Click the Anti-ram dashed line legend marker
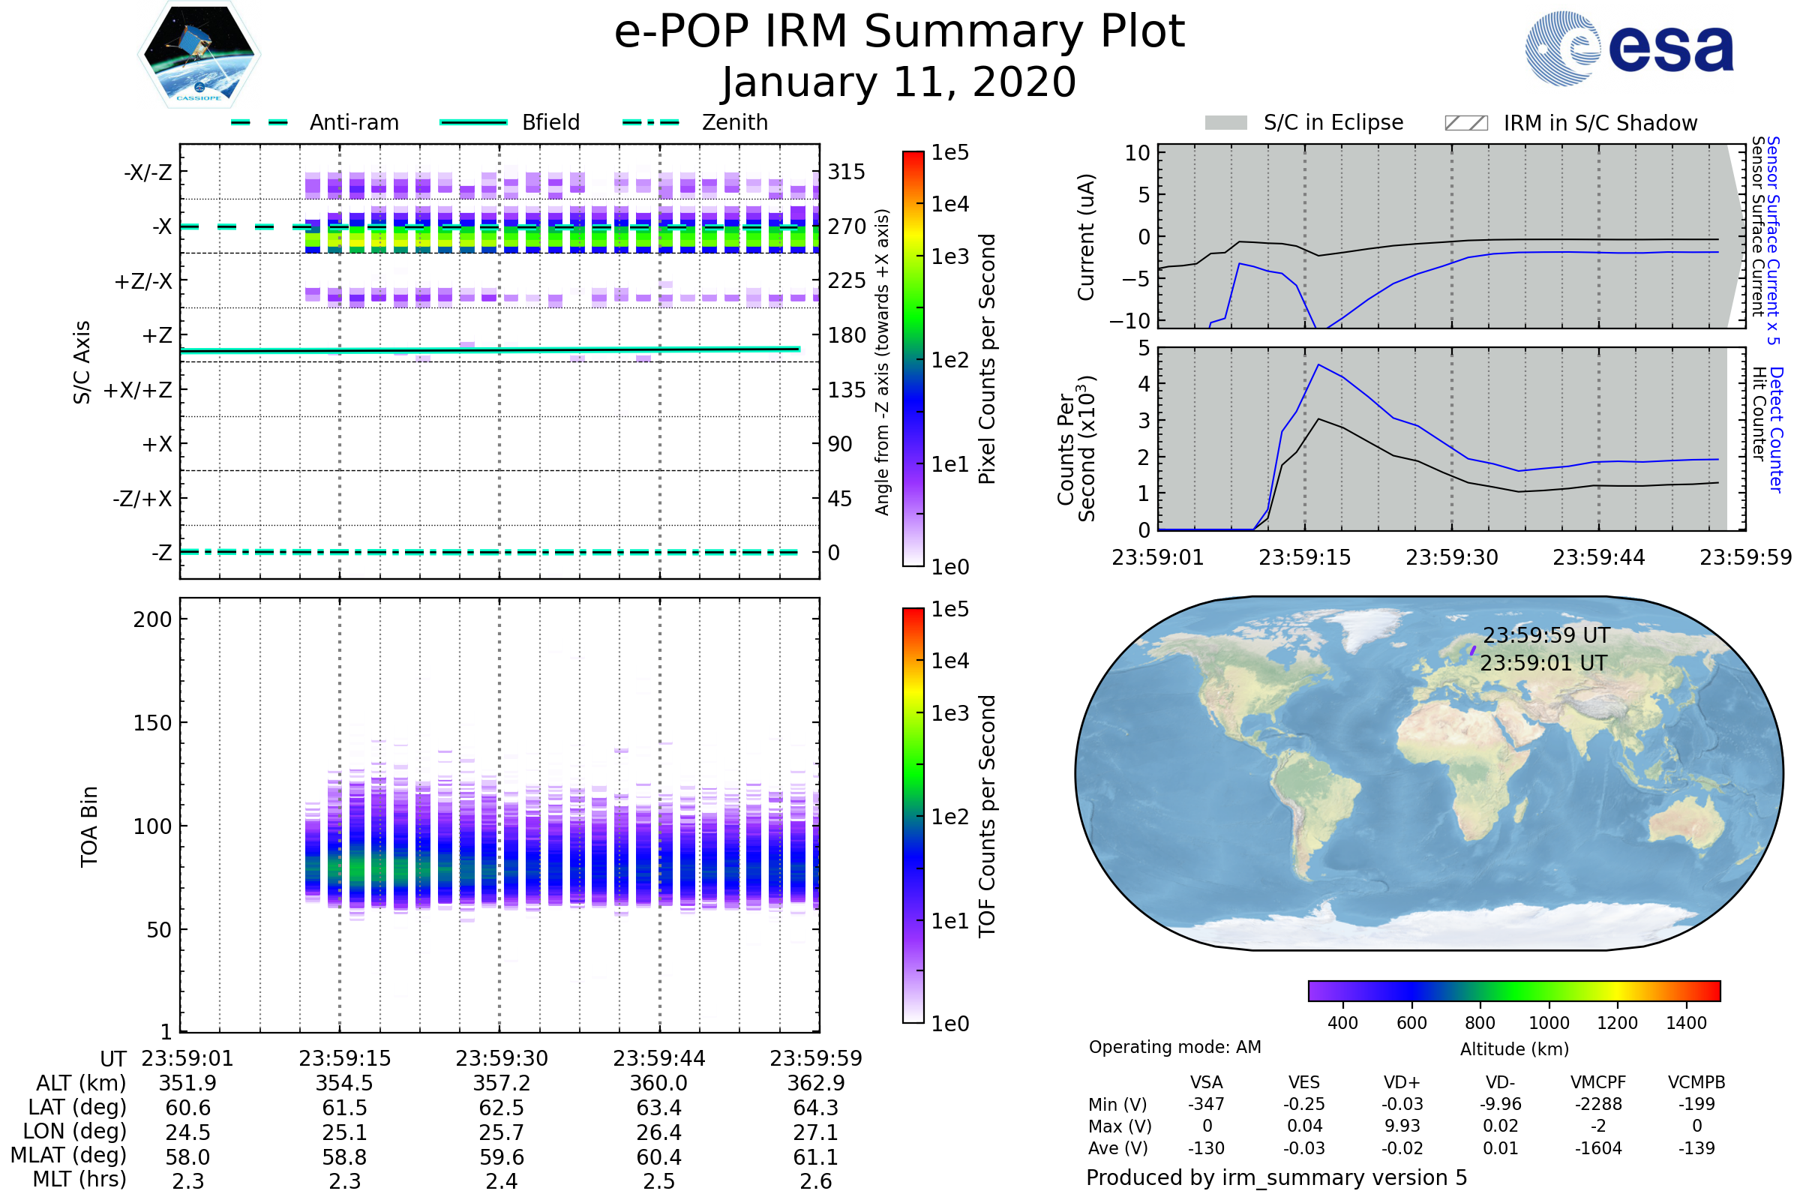 [259, 122]
